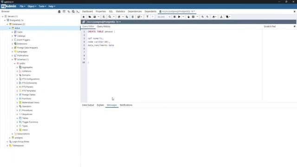Image resolution: width=297 pixels, height=167 pixels.
Task: Click the Save Data Changes icon
Action: pos(103,17)
